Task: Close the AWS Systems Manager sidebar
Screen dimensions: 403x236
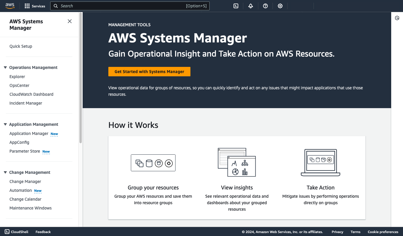Action: pos(69,21)
